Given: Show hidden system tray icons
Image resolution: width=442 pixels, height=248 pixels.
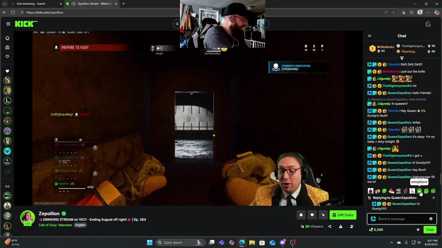Looking at the screenshot, I should (x=392, y=242).
